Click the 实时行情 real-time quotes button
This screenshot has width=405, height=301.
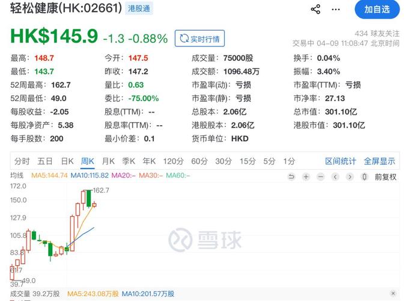(x=200, y=39)
